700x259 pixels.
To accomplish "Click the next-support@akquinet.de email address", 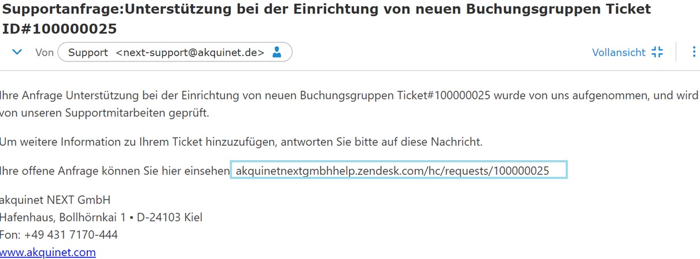I will point(190,53).
